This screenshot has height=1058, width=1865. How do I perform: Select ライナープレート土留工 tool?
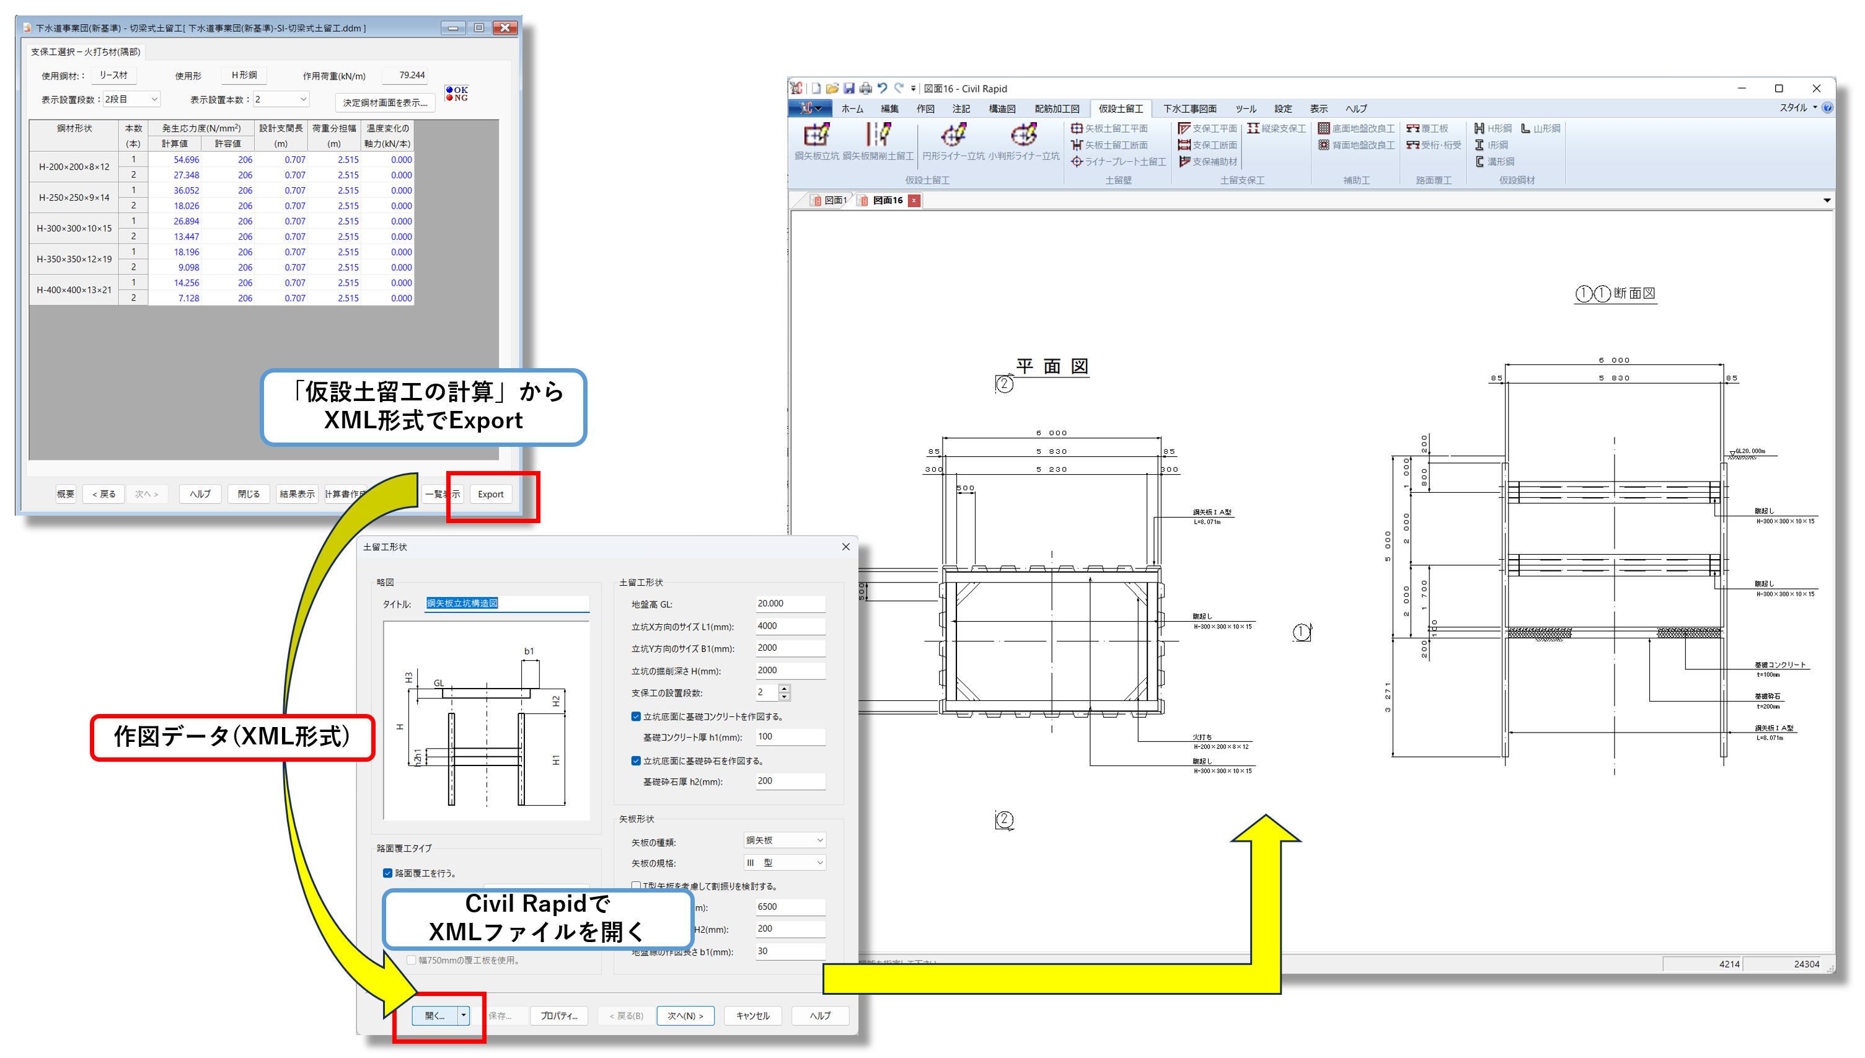tap(1118, 162)
